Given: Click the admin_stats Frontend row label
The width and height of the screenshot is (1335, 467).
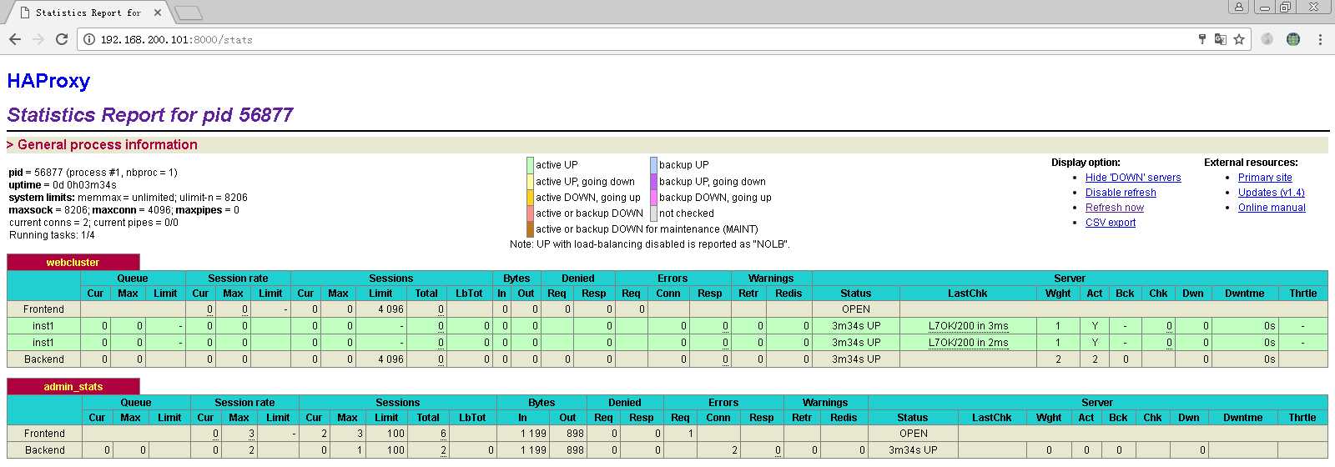Looking at the screenshot, I should (x=45, y=434).
